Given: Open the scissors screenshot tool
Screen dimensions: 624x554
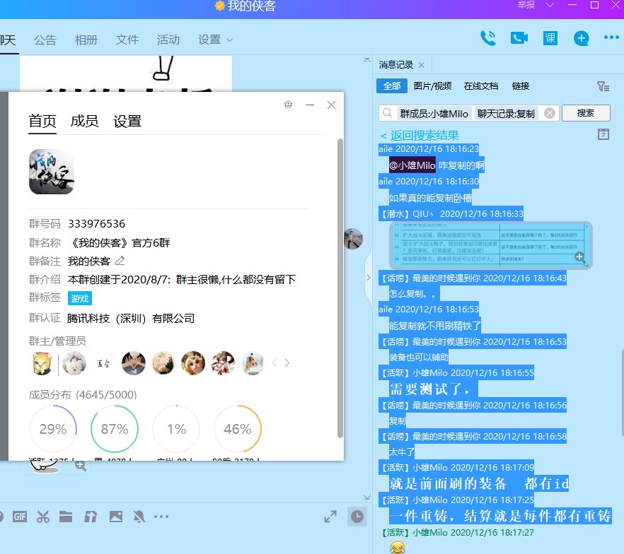Looking at the screenshot, I should point(43,517).
